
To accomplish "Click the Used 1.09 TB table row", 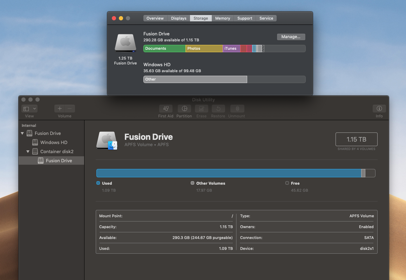I will [166, 248].
